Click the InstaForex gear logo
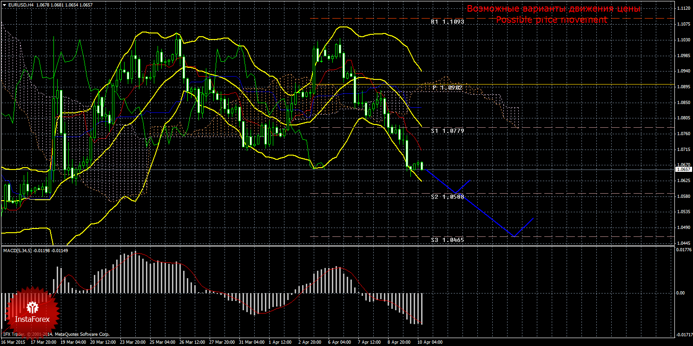 32,307
